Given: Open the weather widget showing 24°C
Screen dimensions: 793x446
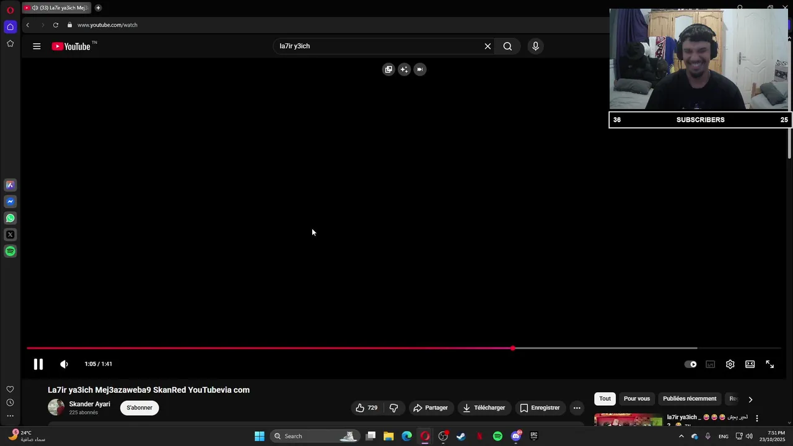Looking at the screenshot, I should [25, 436].
